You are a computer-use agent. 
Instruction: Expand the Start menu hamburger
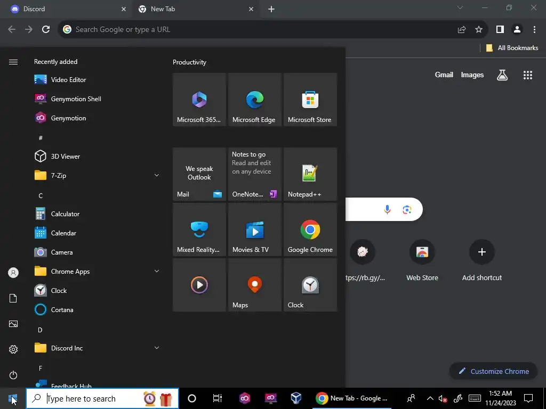pyautogui.click(x=13, y=62)
